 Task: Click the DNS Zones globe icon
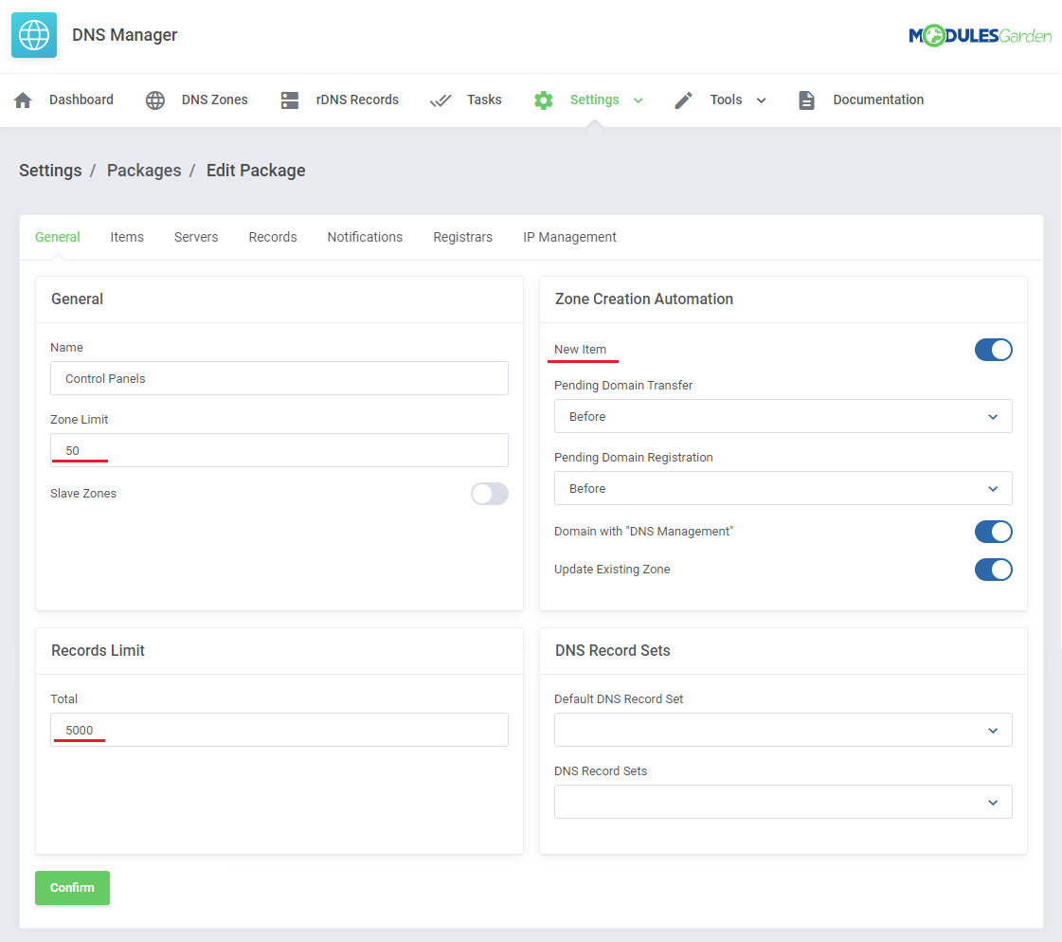tap(155, 100)
